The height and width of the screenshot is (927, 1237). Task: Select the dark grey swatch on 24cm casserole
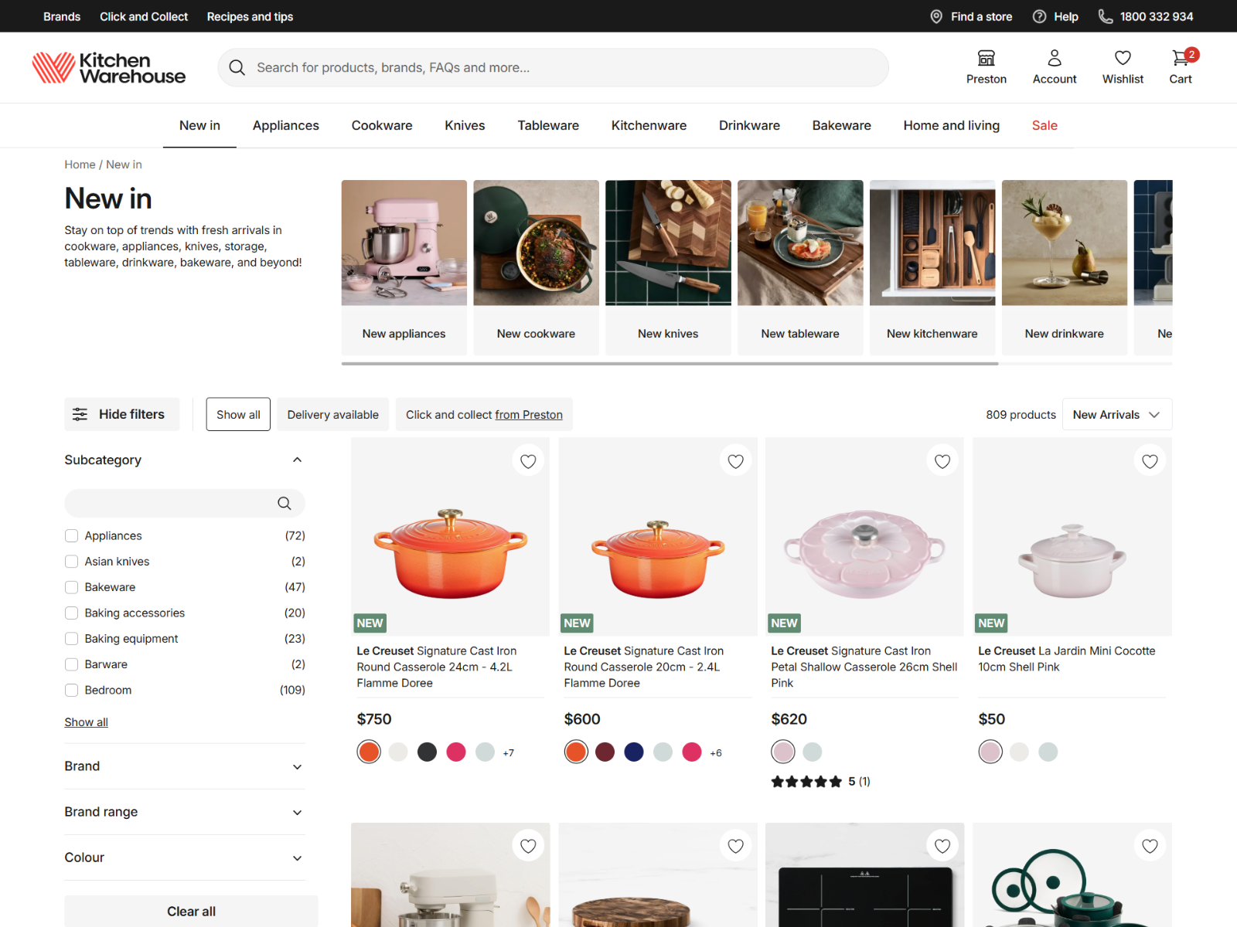[x=427, y=752]
